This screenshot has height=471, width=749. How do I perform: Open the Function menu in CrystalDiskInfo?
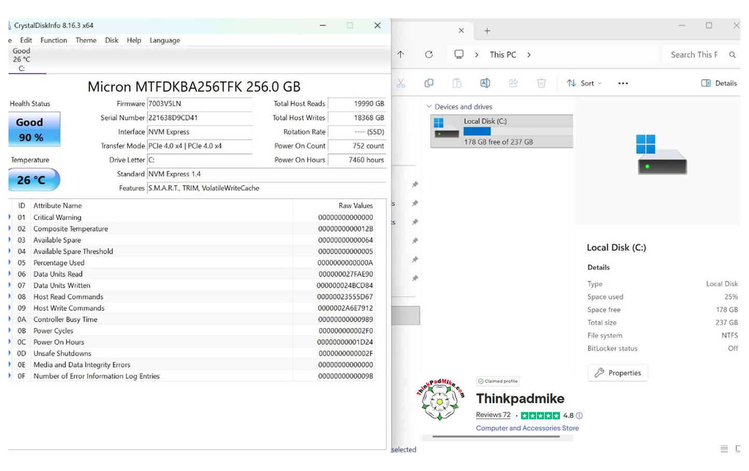54,40
